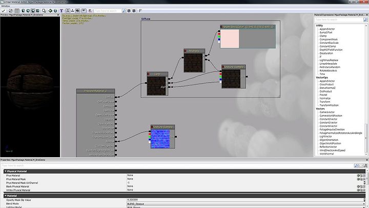This screenshot has height=208, width=369.
Task: Select Clamp expression in list
Action: (x=323, y=36)
